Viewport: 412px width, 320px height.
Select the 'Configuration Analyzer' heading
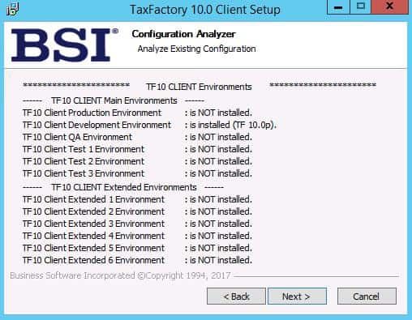coord(183,34)
